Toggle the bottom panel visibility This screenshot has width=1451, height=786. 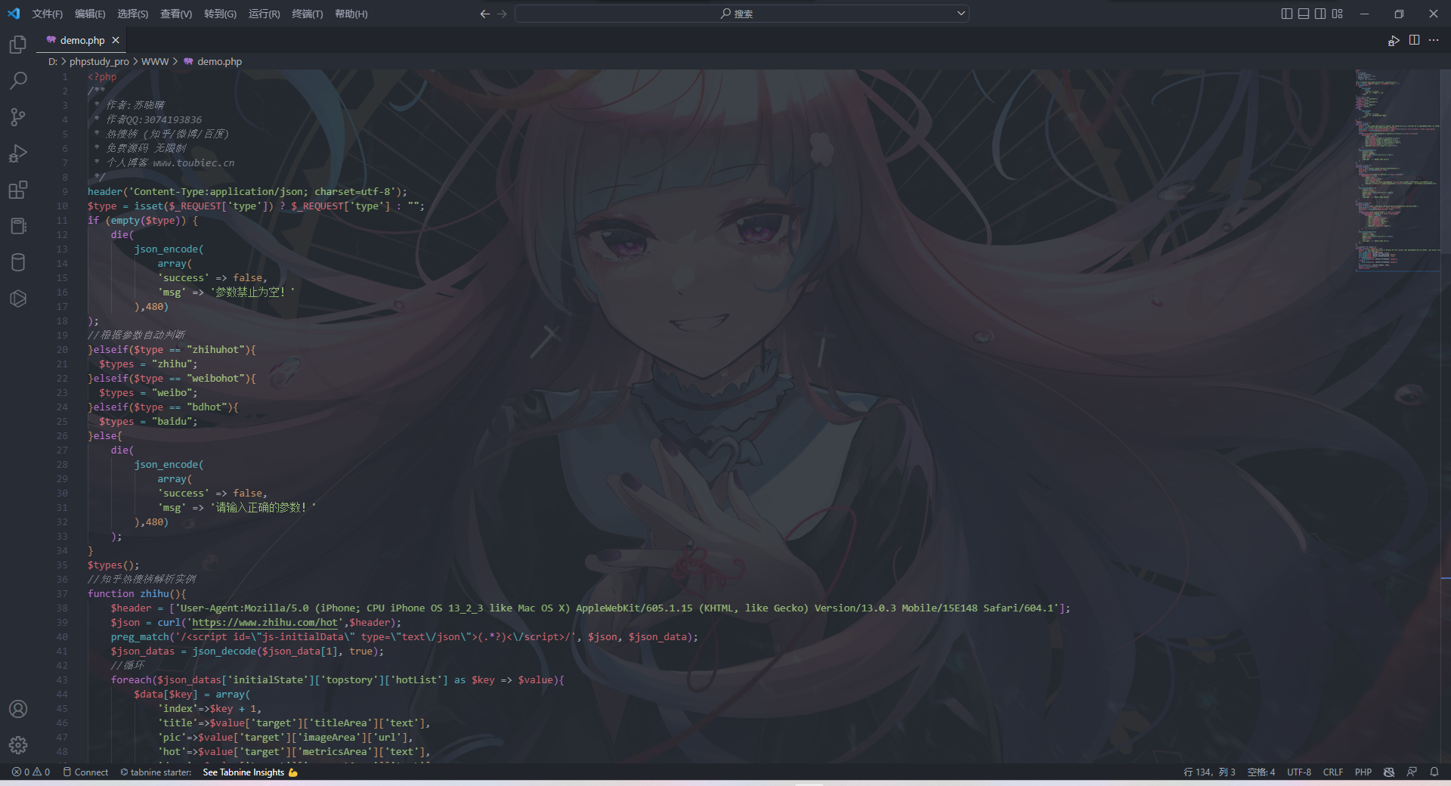1304,14
